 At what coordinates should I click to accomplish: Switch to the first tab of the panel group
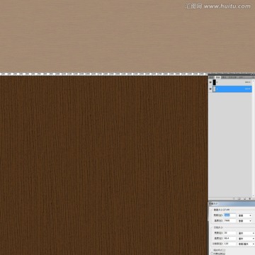click(211, 77)
